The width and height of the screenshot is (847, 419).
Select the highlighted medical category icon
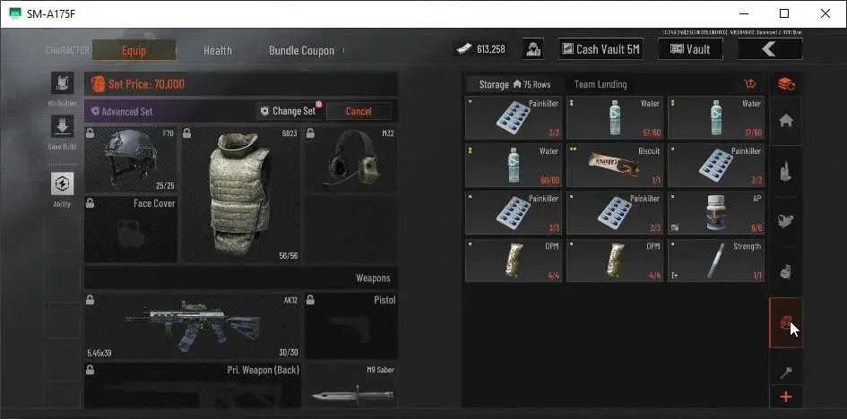[786, 323]
